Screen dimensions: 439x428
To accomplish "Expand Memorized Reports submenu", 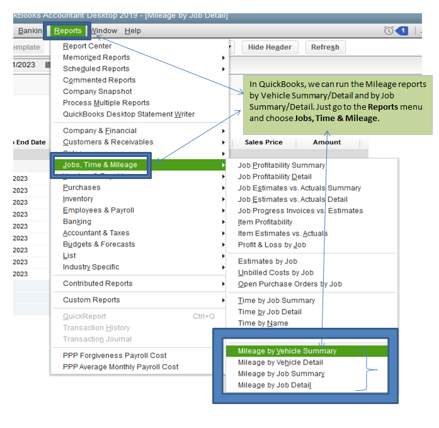I will (139, 57).
